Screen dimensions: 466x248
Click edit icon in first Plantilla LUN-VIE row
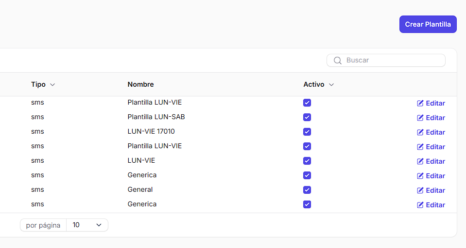(x=420, y=103)
